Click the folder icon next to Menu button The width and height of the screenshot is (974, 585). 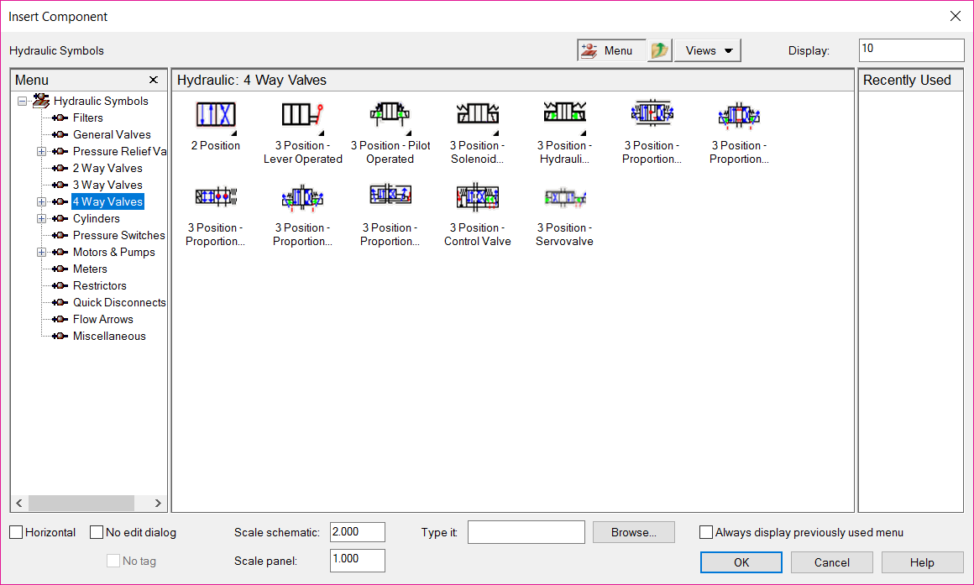tap(660, 50)
